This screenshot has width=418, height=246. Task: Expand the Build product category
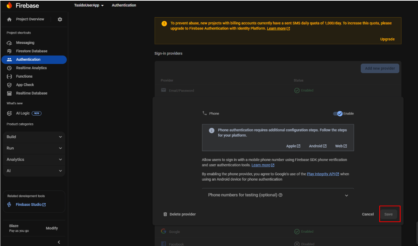click(x=34, y=137)
